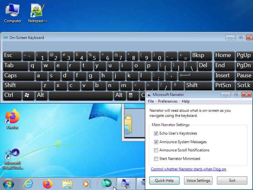
Task: Maximize the Microsoft Narrator window
Action: (x=236, y=94)
